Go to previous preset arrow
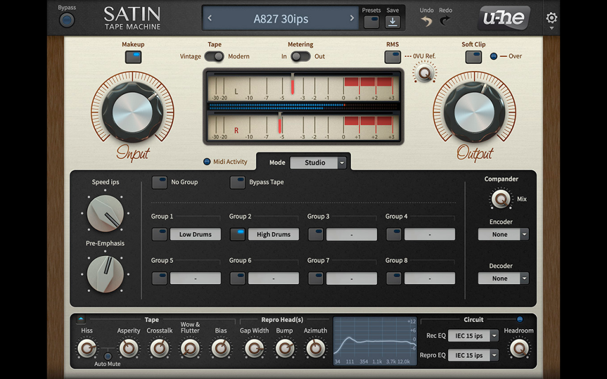The width and height of the screenshot is (607, 379). click(210, 18)
